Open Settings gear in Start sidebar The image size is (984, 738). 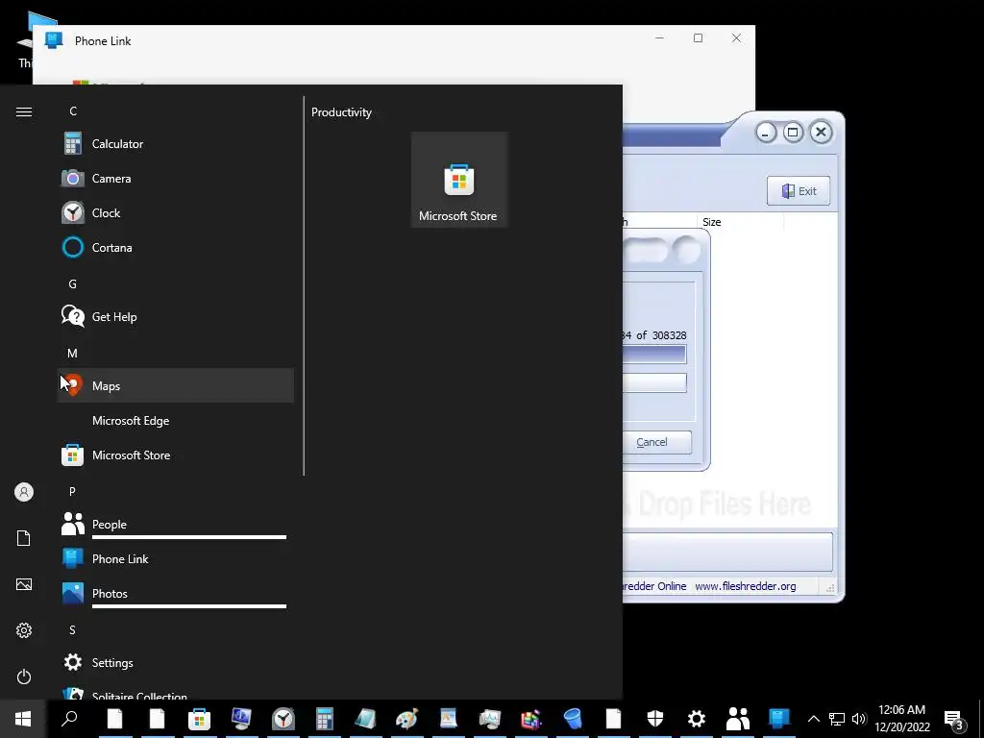[x=24, y=630]
